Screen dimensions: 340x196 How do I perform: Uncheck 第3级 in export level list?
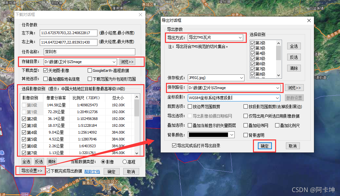(x=253, y=48)
